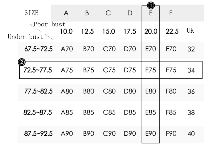Image resolution: width=222 pixels, height=144 pixels.
Task: Click the D85 size cell
Action: point(130,112)
